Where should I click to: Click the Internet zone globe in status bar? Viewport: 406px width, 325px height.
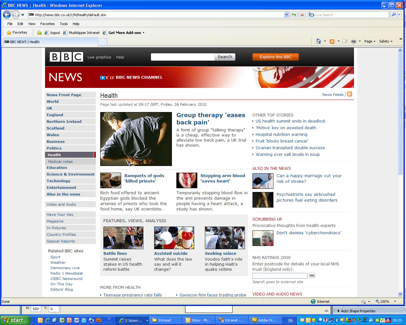coord(313,302)
